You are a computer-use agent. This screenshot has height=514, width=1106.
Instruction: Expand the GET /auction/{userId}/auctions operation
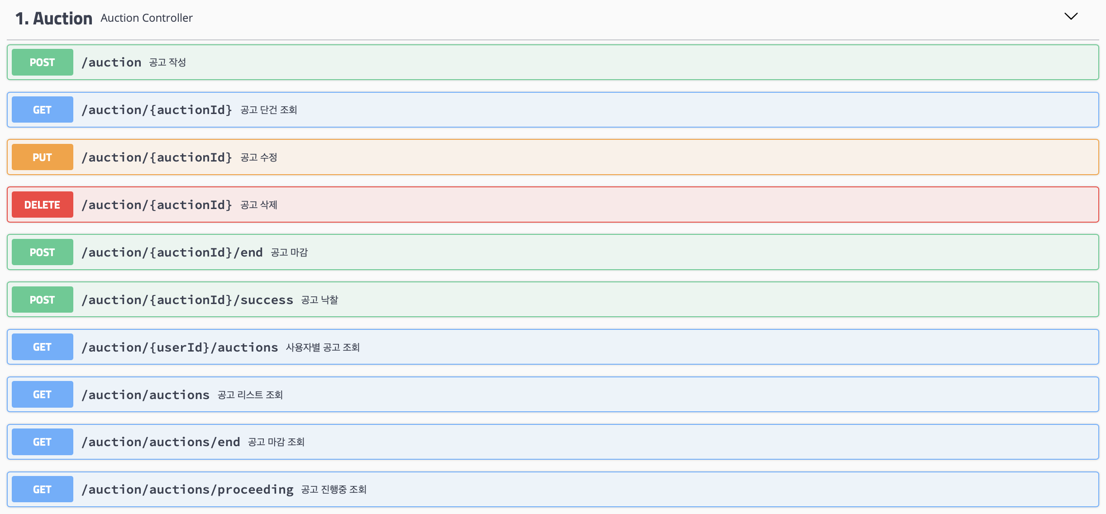pos(588,347)
